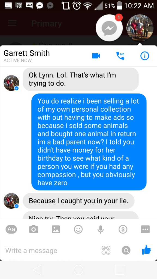Open the camera to take a photo
Screen dimensions: 157x279
pos(34,229)
